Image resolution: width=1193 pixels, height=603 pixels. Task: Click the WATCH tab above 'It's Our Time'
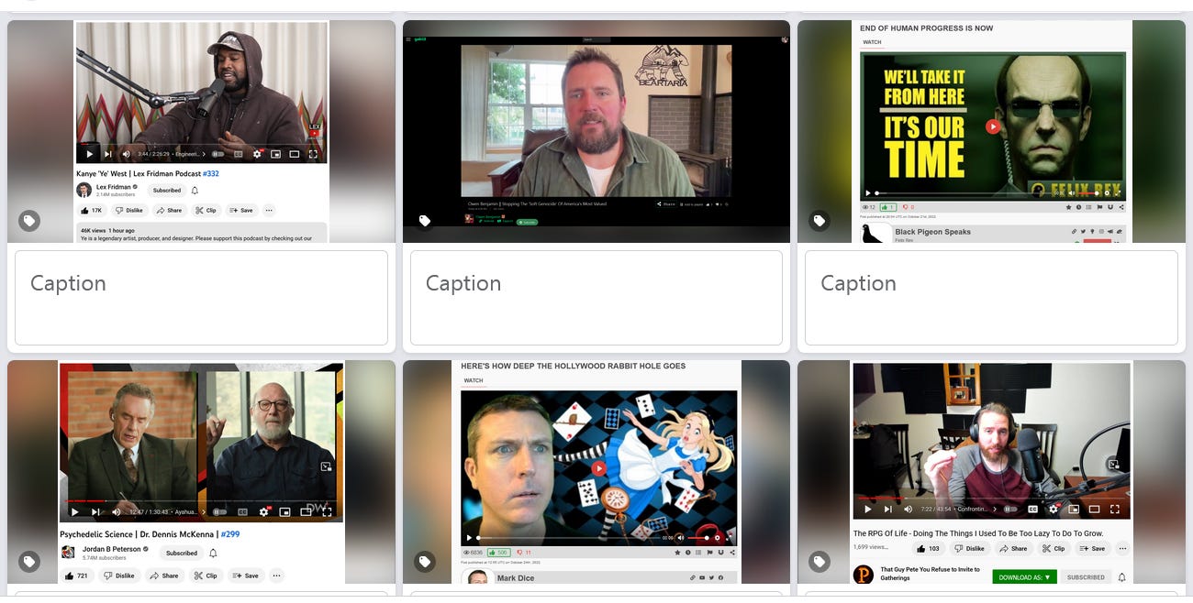(872, 42)
